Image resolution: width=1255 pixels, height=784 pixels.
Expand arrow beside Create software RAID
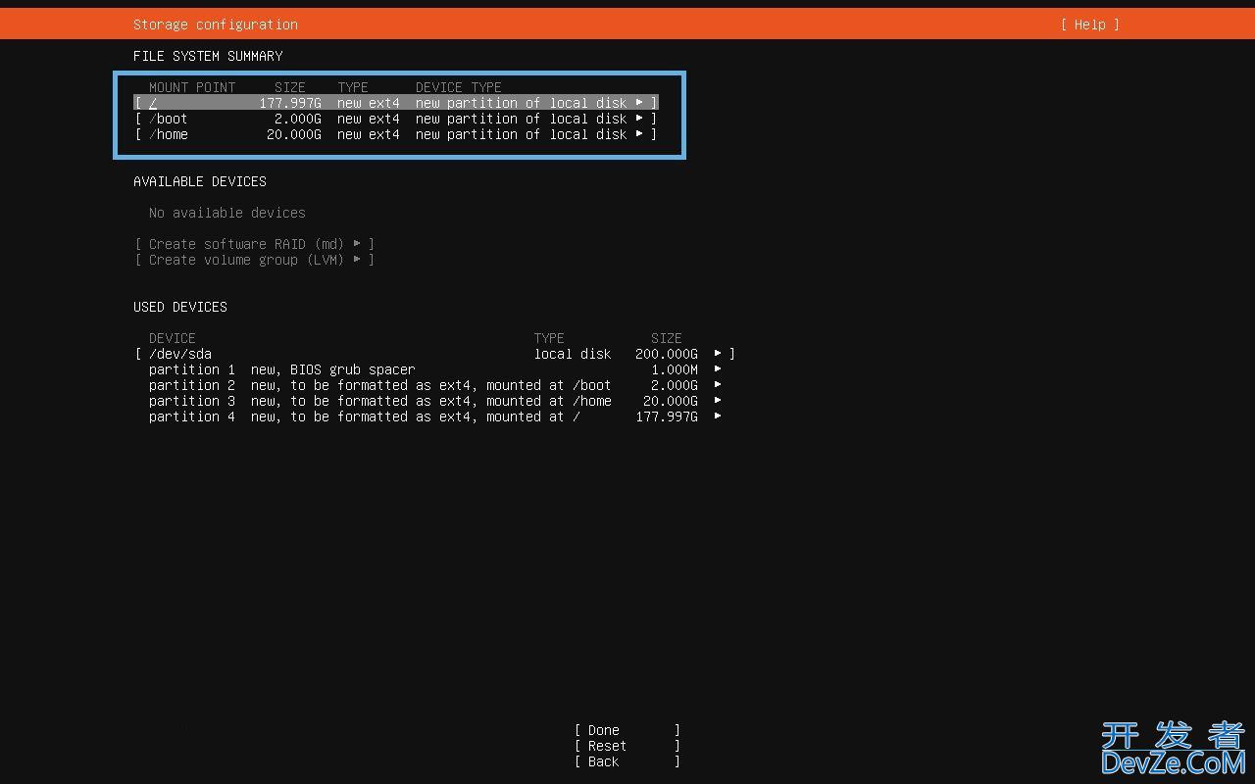(x=357, y=244)
